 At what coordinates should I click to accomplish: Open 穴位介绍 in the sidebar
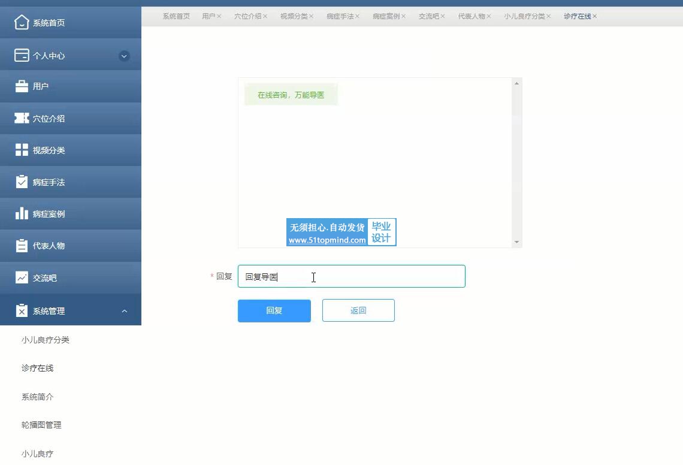tap(71, 118)
